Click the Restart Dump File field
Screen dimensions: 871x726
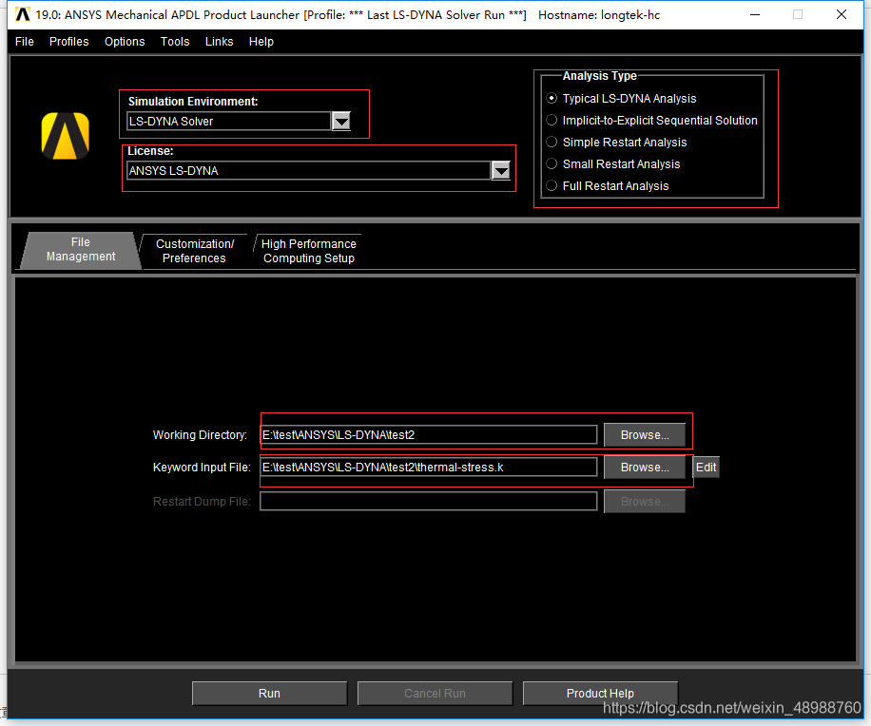(x=428, y=501)
